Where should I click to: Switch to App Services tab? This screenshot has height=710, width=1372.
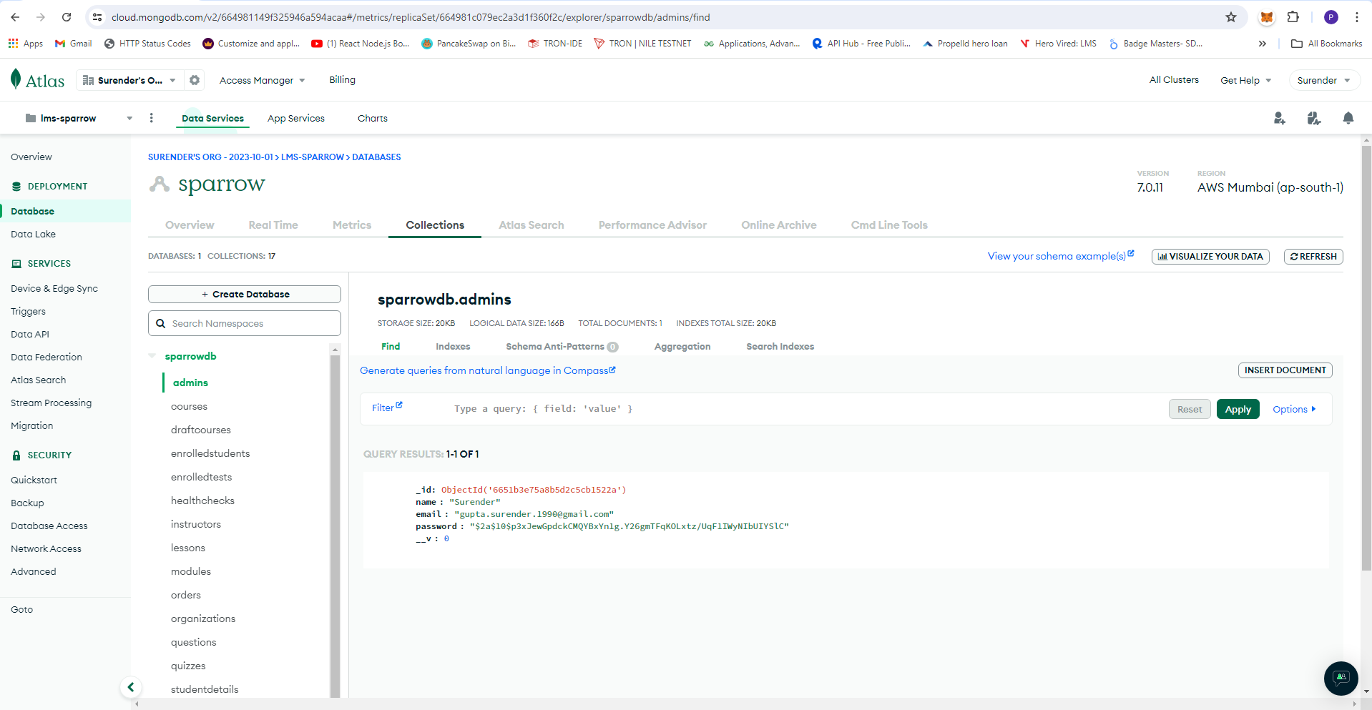click(x=296, y=118)
